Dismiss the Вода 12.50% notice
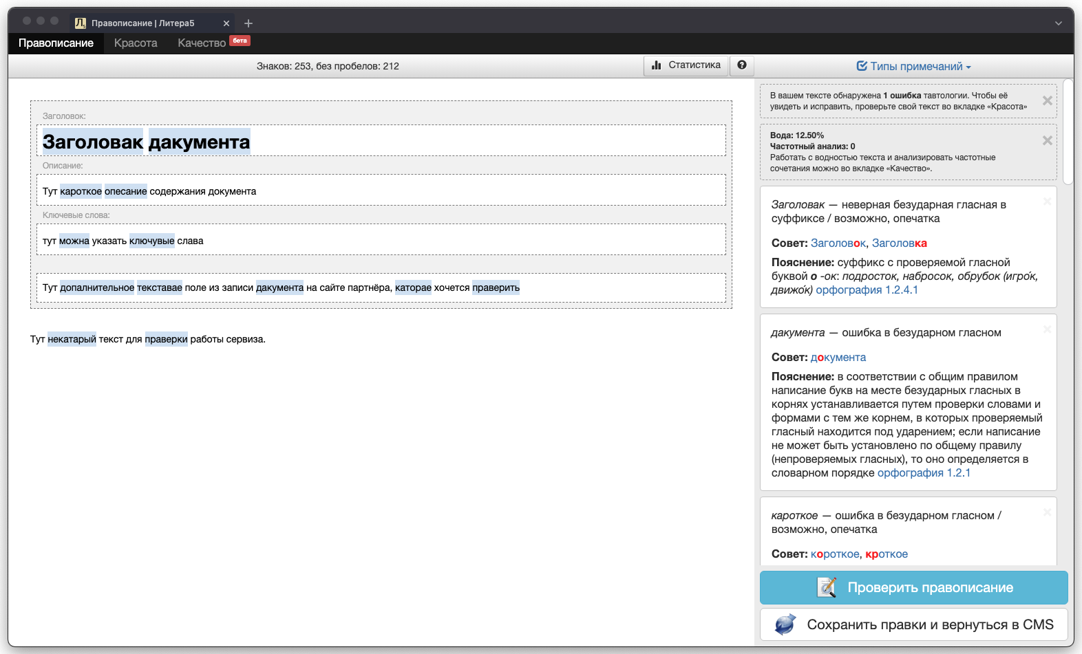 tap(1047, 140)
